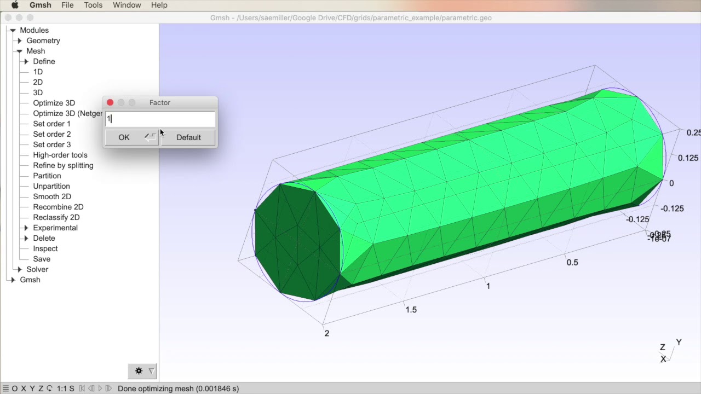Open High-order tools
Image resolution: width=701 pixels, height=394 pixels.
coord(60,155)
